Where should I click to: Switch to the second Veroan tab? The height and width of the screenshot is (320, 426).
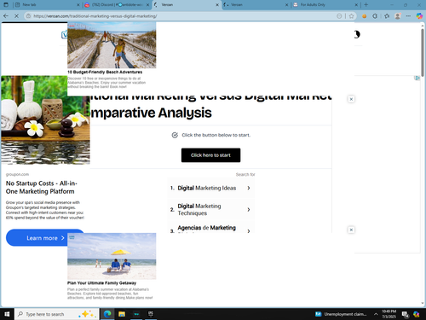[256, 5]
